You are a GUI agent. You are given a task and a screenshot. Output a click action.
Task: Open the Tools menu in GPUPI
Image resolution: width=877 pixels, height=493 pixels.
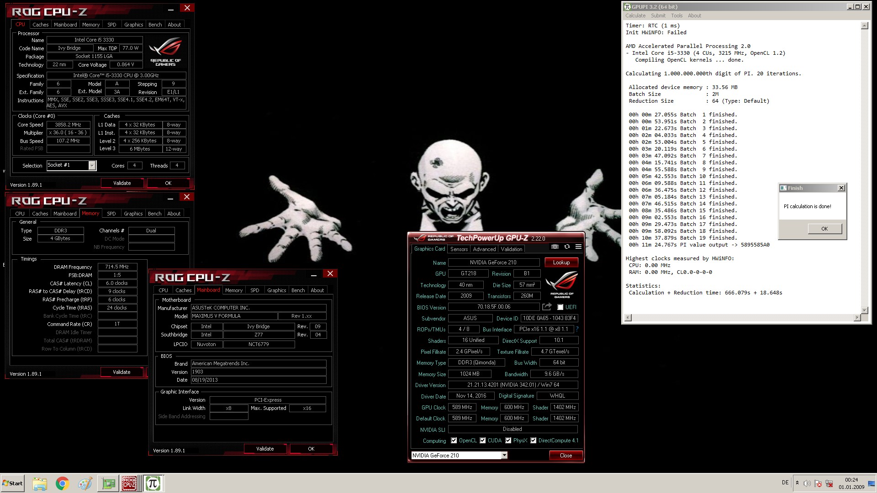(676, 16)
